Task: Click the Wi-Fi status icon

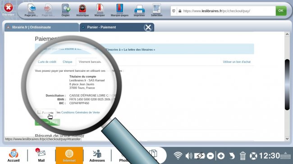Action: click(x=178, y=155)
